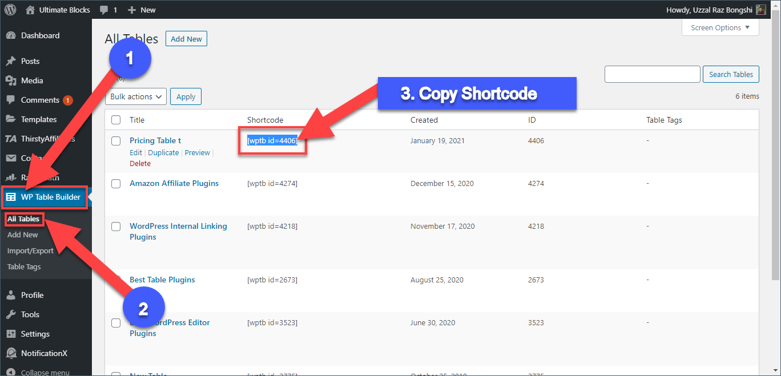Open the Posts menu item

(x=30, y=61)
